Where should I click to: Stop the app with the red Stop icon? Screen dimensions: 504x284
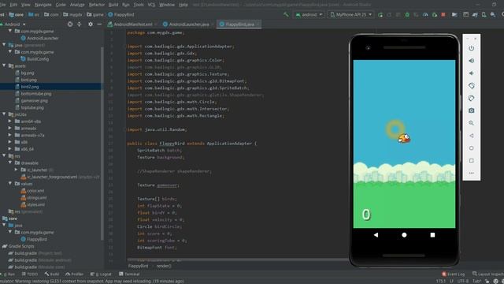pyautogui.click(x=443, y=15)
